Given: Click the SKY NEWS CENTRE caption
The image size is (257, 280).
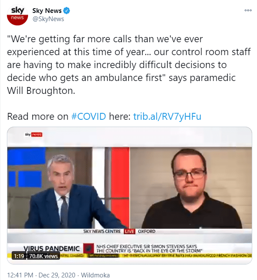Looking at the screenshot, I should coord(102,231).
